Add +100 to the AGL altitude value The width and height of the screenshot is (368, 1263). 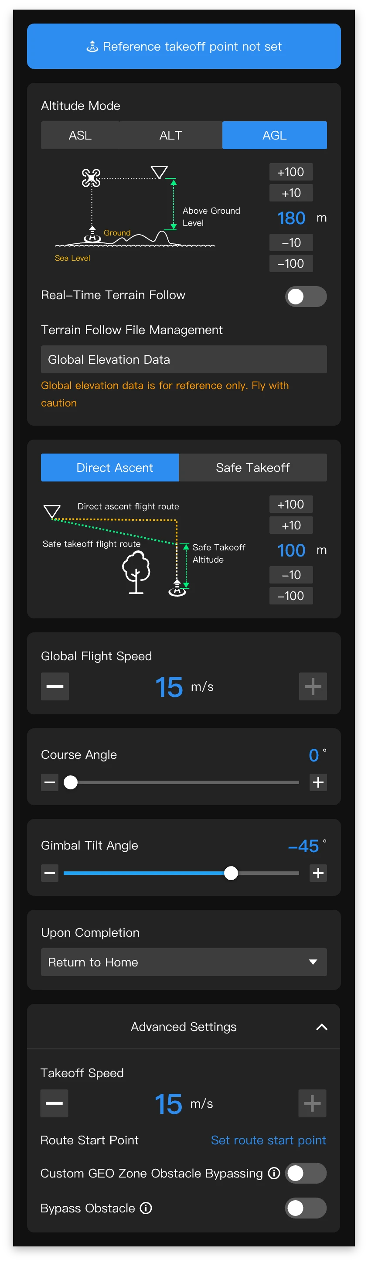coord(291,172)
